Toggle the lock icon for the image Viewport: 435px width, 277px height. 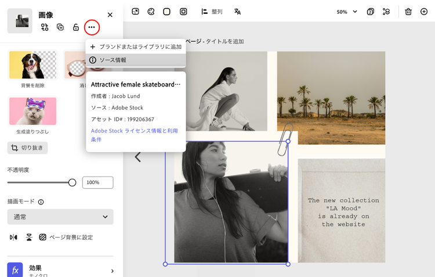pos(75,27)
